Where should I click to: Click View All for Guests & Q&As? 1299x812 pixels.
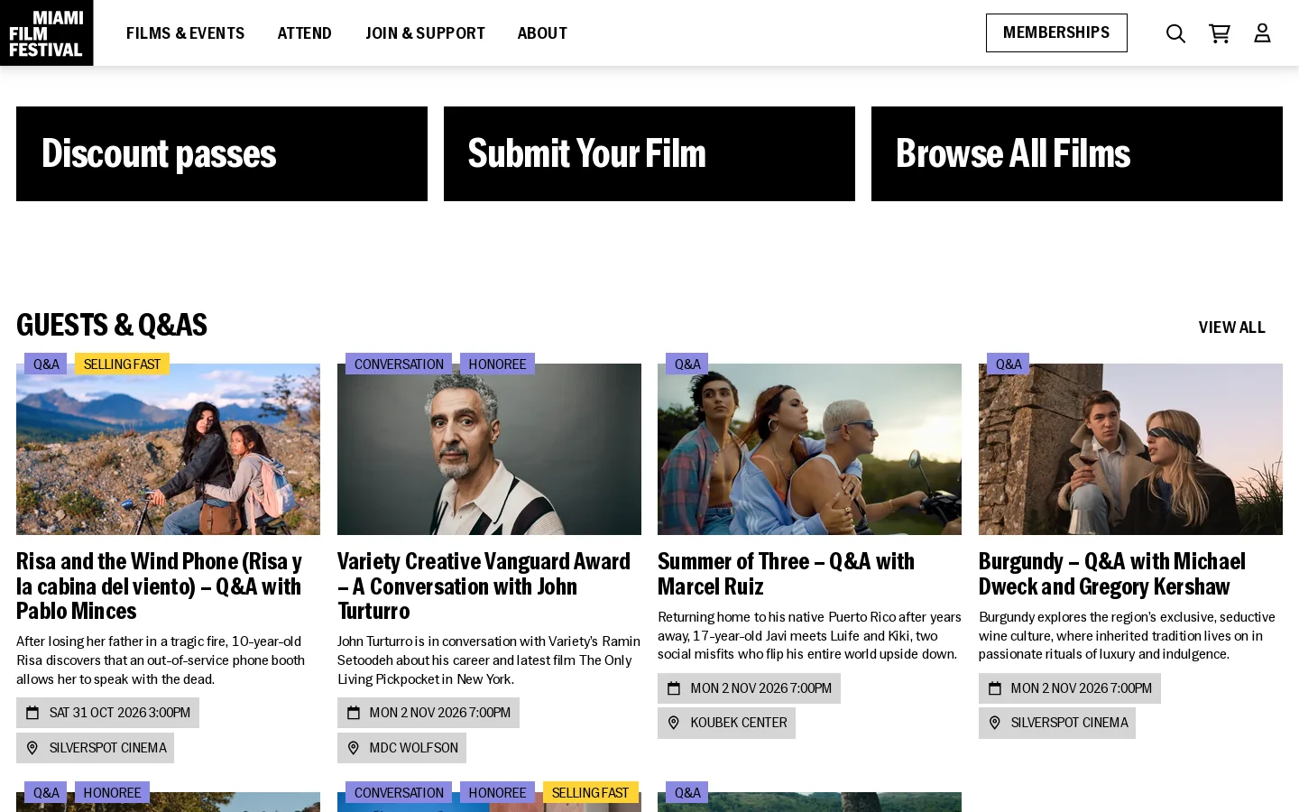coord(1231,328)
